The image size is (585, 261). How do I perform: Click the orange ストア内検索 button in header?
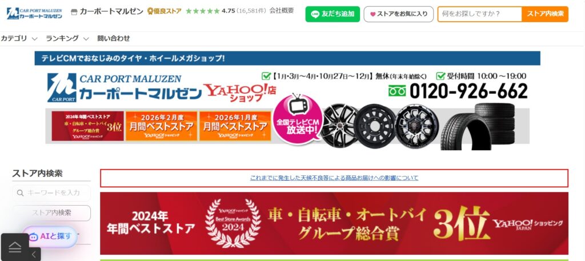(545, 14)
